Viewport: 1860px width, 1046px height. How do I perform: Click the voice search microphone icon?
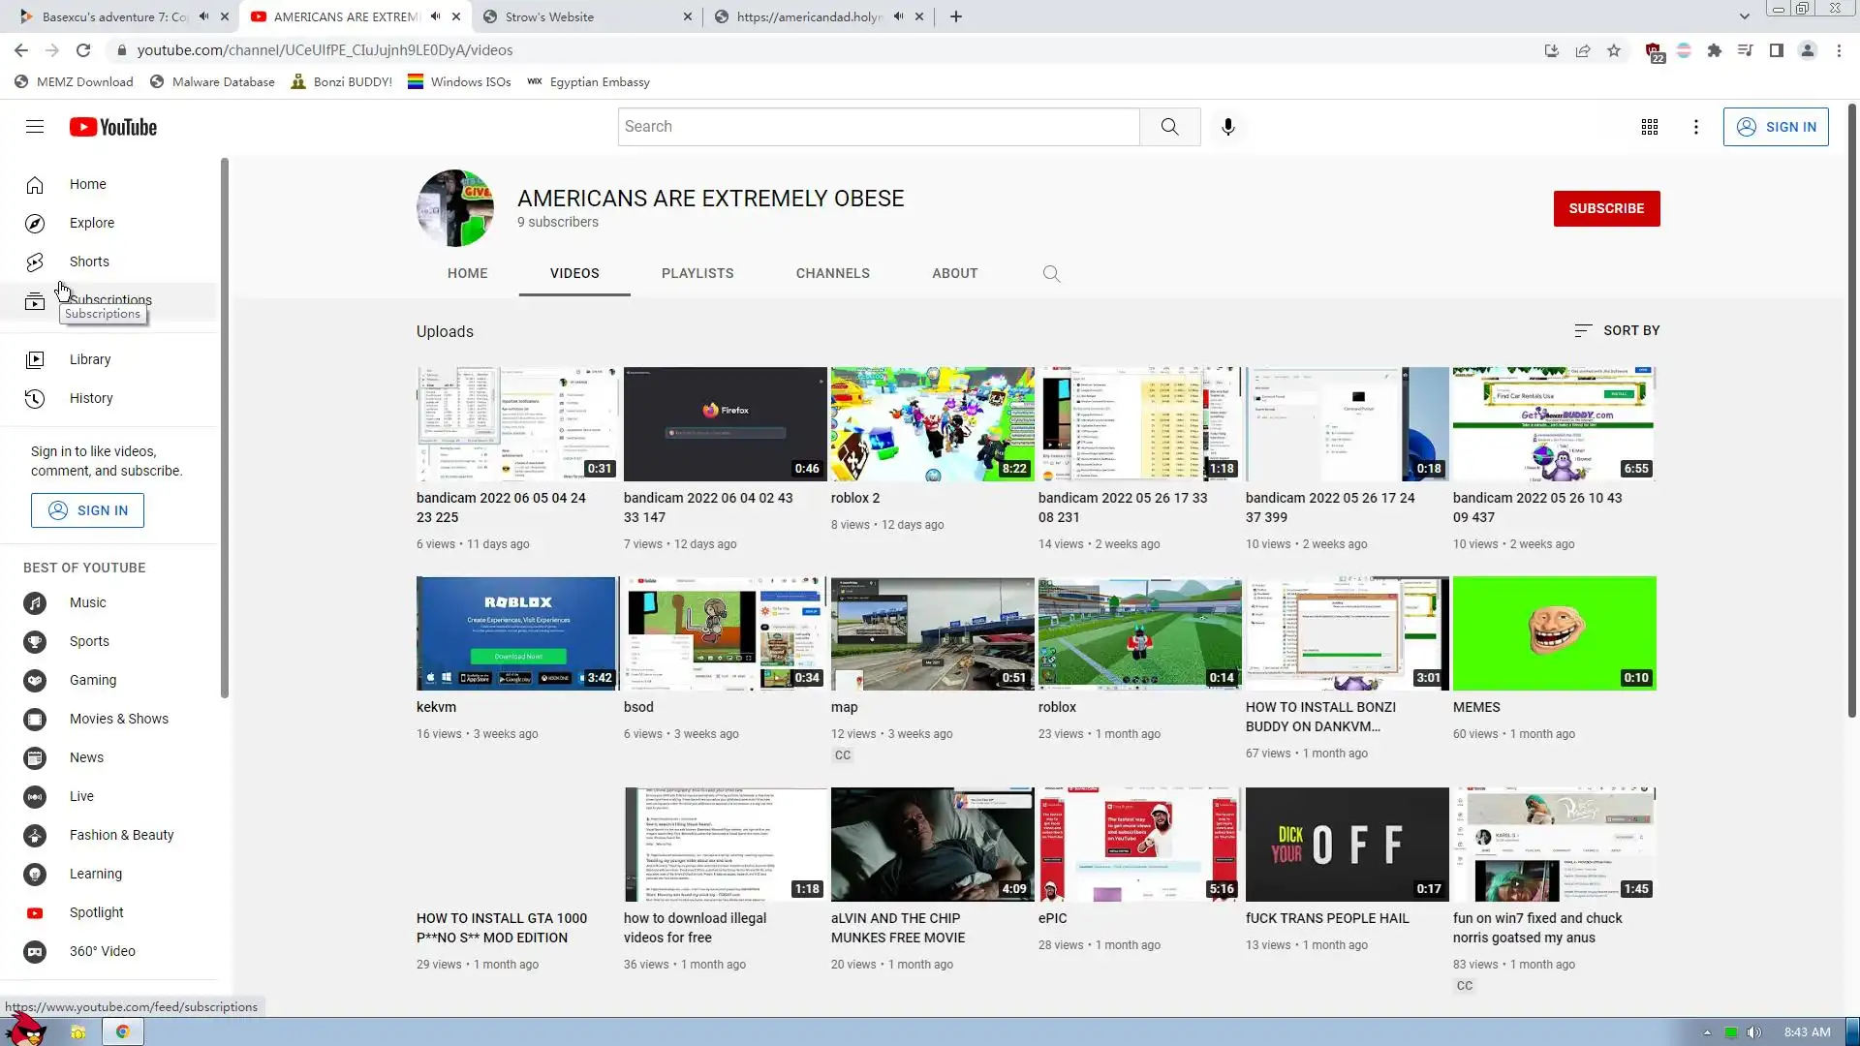point(1227,127)
